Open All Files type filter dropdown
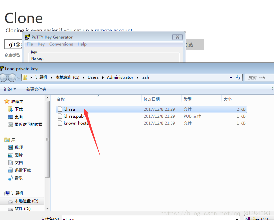 pos(259,218)
